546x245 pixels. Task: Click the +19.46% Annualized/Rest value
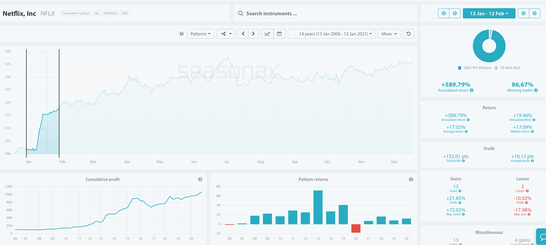(x=523, y=115)
